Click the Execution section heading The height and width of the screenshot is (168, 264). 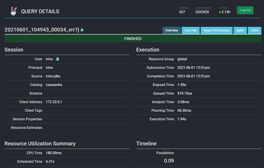point(148,50)
